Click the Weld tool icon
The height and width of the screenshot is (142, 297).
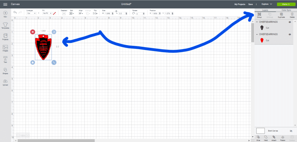pyautogui.click(x=266, y=138)
